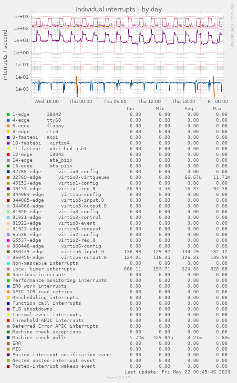237x383 pixels.
Task: Click the green 1-edge i8042 legend swatch
Action: (x=8, y=114)
